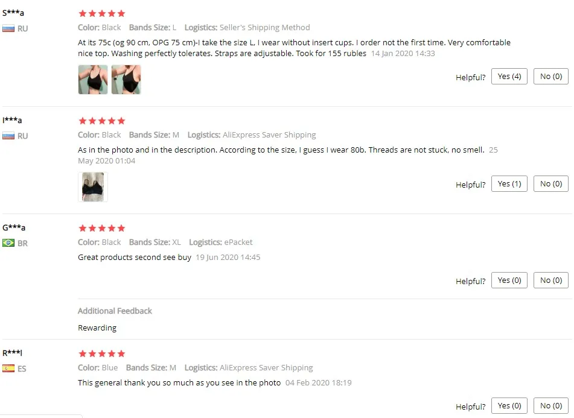Screen dimensions: 574x418
Task: Click the star rating on I***a's review
Action: click(x=102, y=121)
